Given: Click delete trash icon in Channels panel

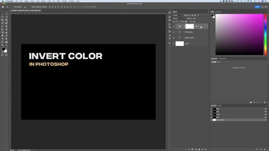Looking at the screenshot, I should pyautogui.click(x=265, y=149).
